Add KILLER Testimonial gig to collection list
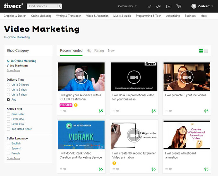Image resolution: width=218 pixels, height=176 pixels. [x=61, y=111]
